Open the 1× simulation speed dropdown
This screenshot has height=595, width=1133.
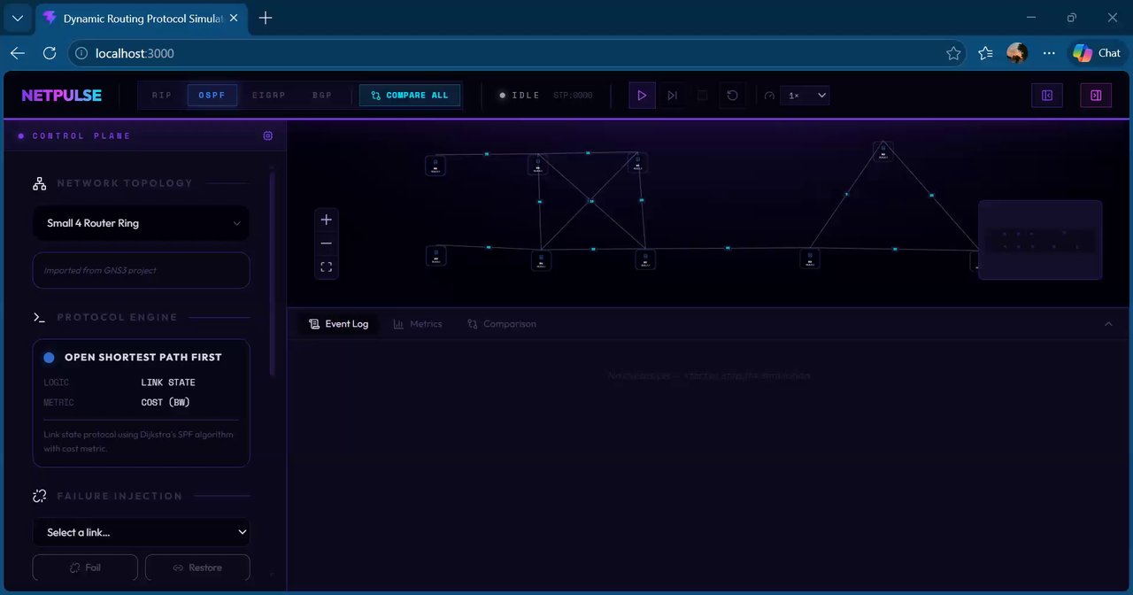805,96
